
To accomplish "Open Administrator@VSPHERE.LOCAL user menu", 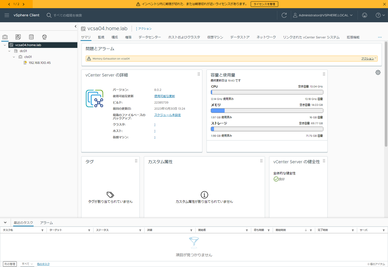I will click(x=323, y=15).
